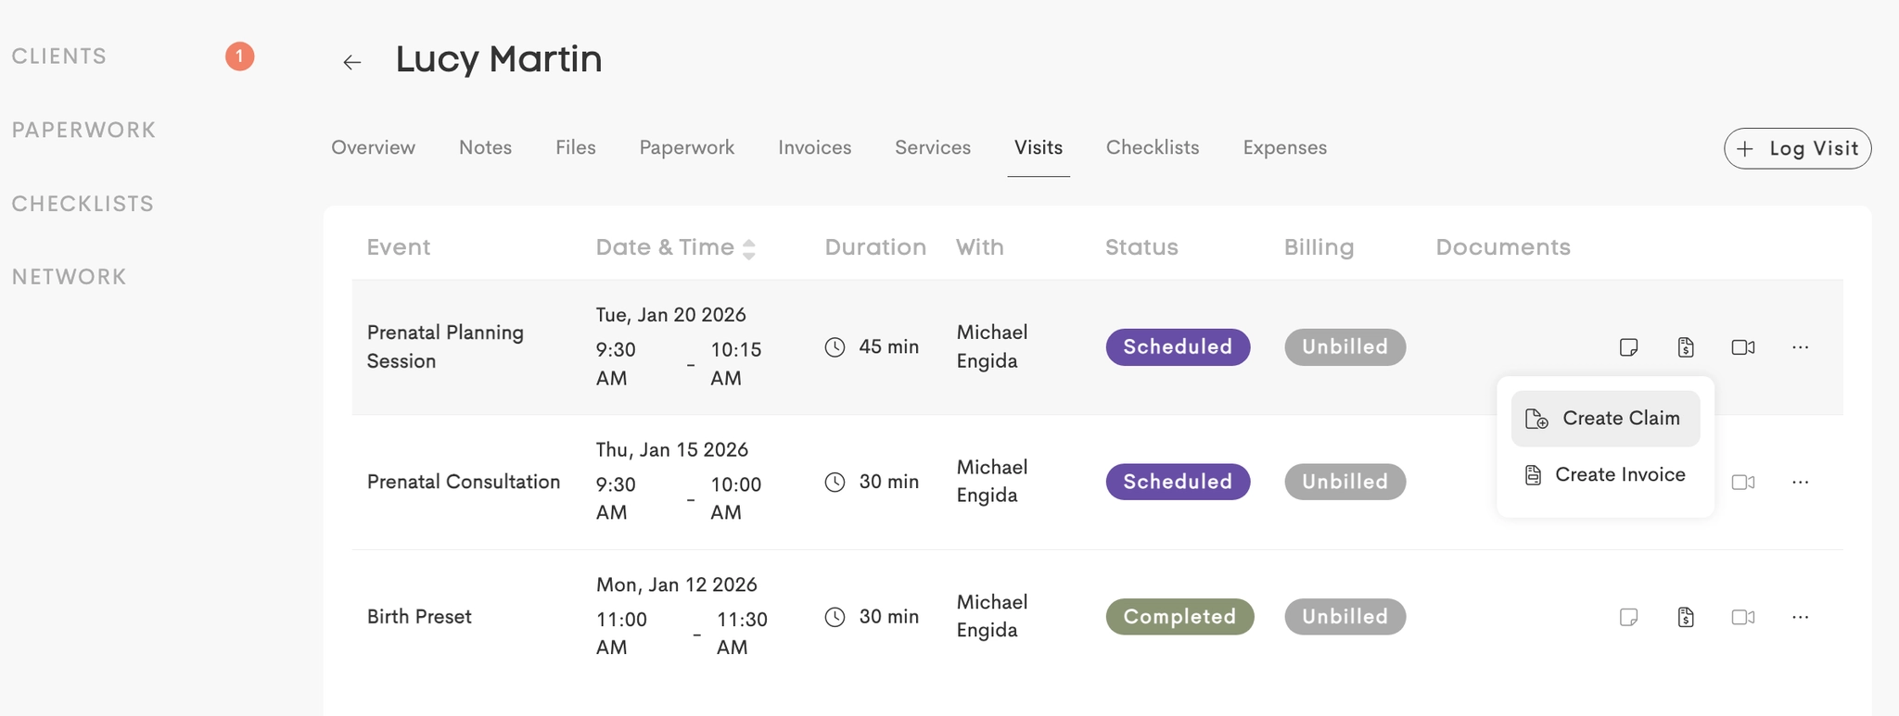Click video camera icon for Prenatal Consultation
Viewport: 1899px width, 716px height.
click(x=1743, y=483)
